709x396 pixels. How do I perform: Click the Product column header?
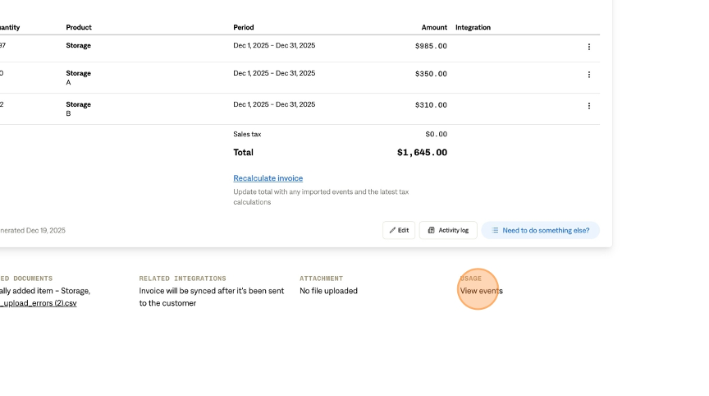pos(79,27)
